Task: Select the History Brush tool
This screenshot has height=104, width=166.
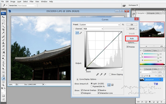Action: pyautogui.click(x=3, y=46)
